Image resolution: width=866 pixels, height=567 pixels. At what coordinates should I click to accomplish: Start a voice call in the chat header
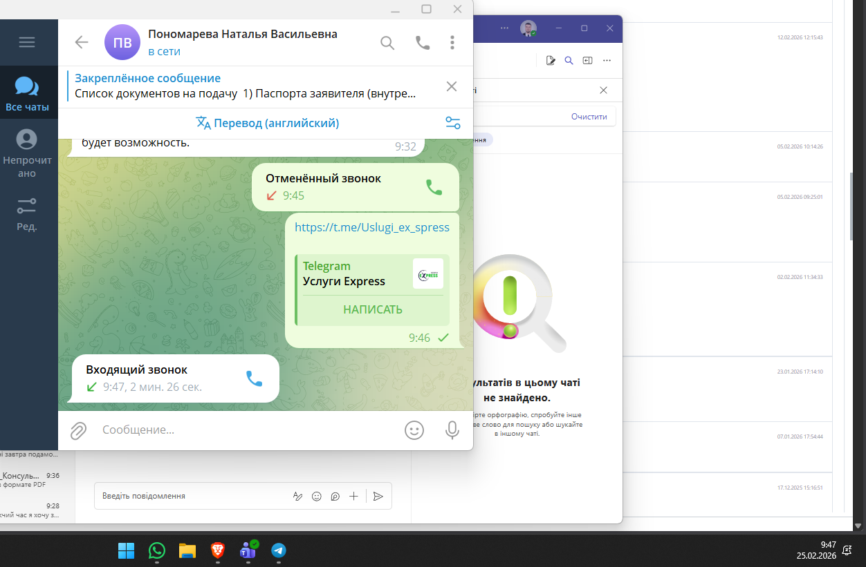tap(423, 43)
